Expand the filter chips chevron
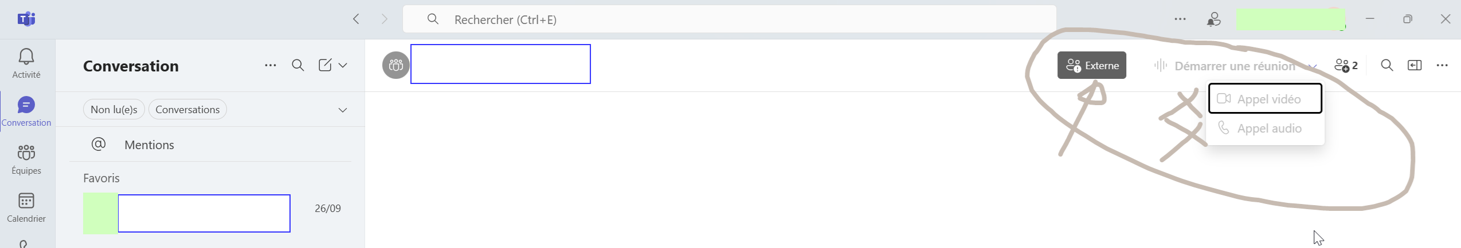The height and width of the screenshot is (248, 1461). [343, 110]
